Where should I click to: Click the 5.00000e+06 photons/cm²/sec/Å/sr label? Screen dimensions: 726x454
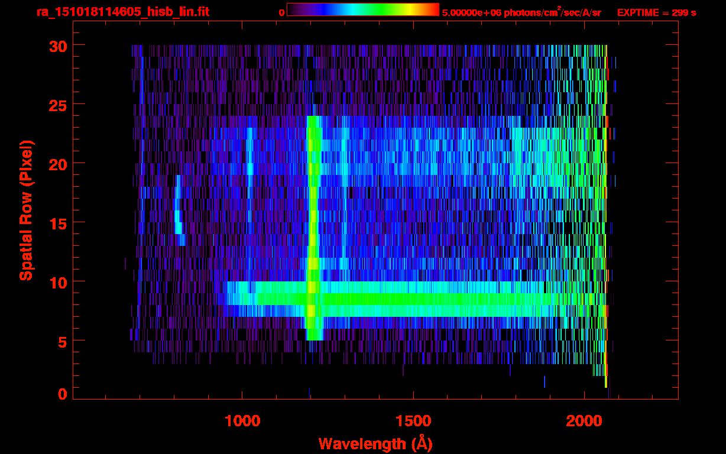click(521, 12)
